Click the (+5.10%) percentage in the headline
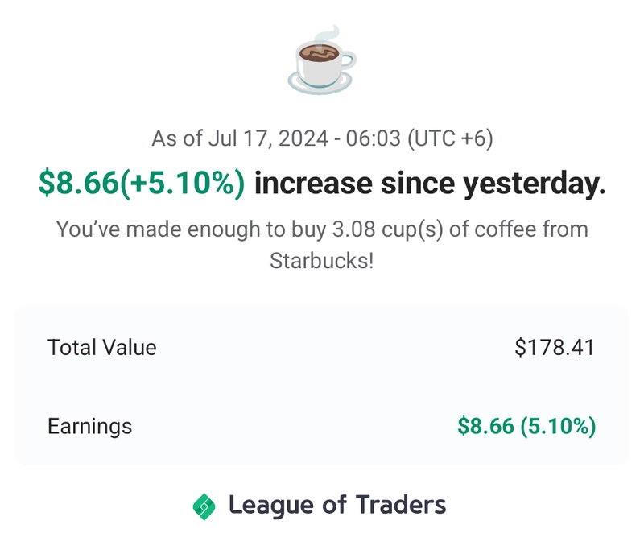The height and width of the screenshot is (558, 644). coord(183,184)
